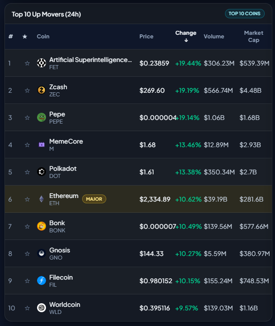Click Worldcoin change +9.57%
Viewport: 275px width, 326px height.
coord(187,308)
